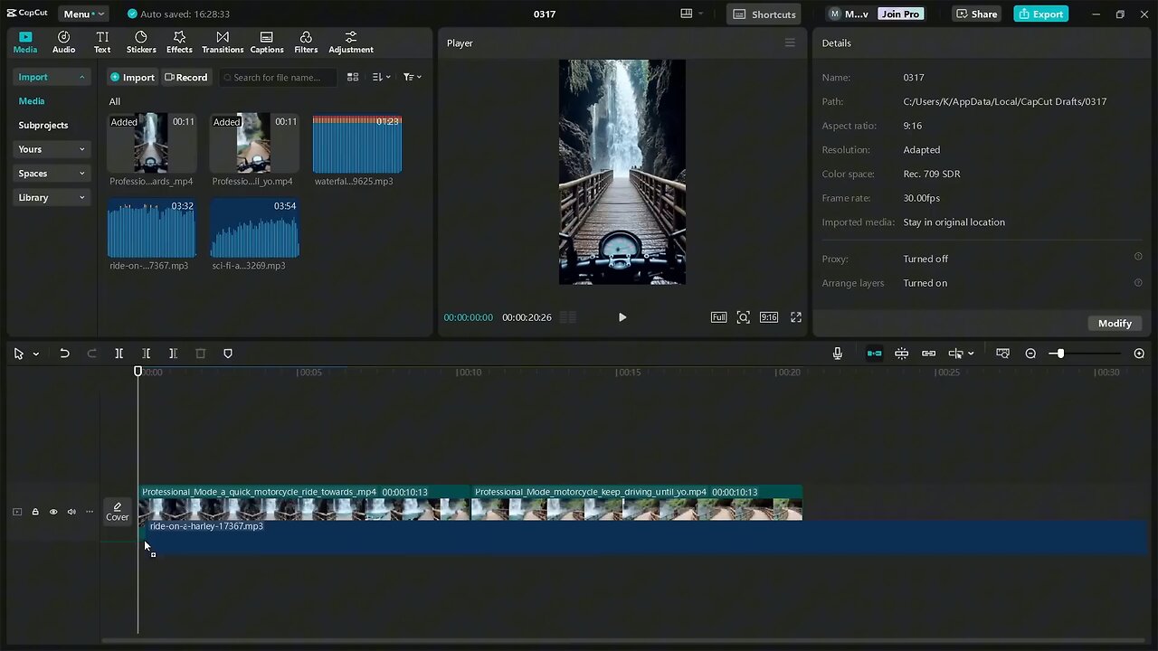Image resolution: width=1158 pixels, height=651 pixels.
Task: Click the Arrange layers info icon
Action: (x=1138, y=282)
